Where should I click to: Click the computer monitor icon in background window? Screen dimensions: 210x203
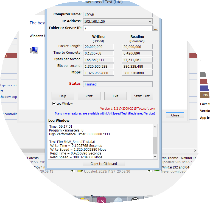[34, 50]
